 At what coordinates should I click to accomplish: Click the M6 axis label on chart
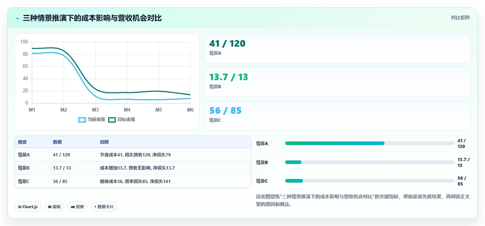(190, 110)
